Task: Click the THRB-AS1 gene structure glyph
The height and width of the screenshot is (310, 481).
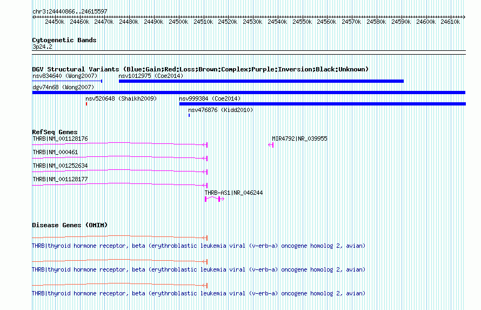Action: click(x=215, y=199)
